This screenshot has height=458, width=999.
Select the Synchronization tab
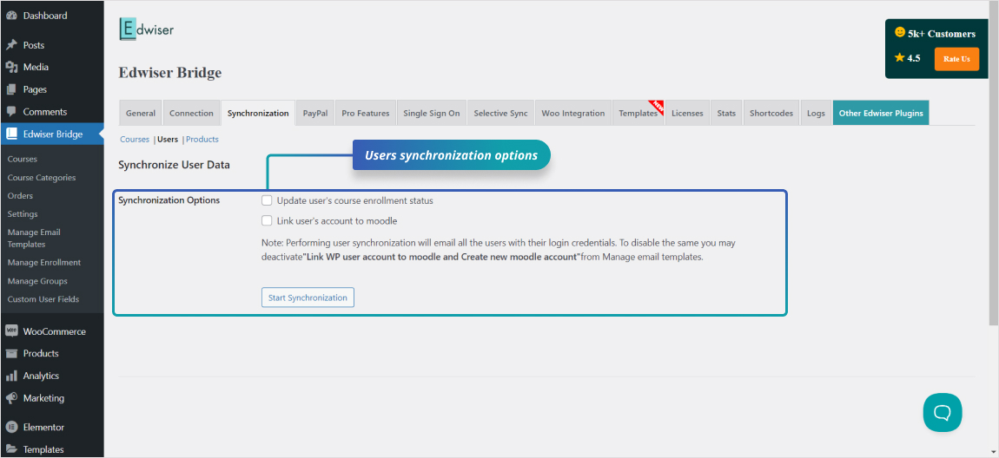258,114
